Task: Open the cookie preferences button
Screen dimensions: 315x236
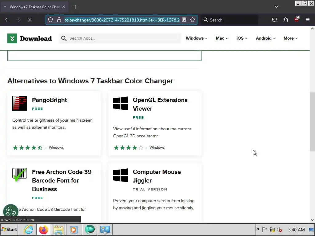Action: pyautogui.click(x=11, y=211)
